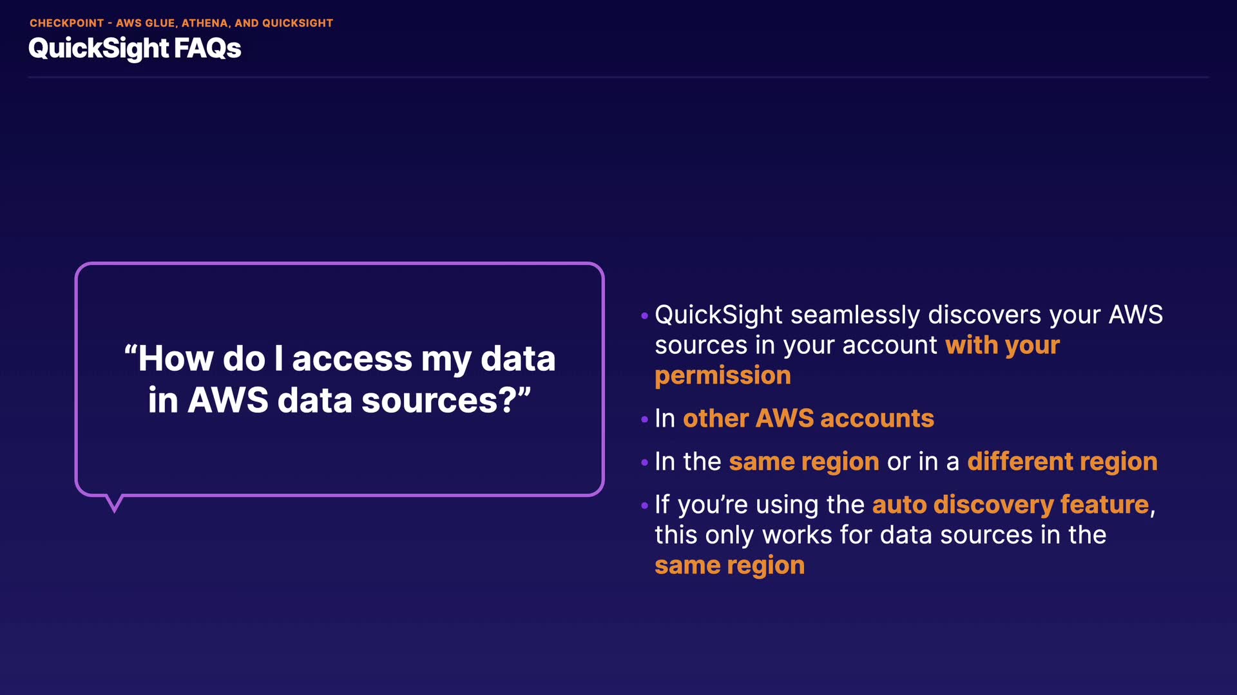The height and width of the screenshot is (695, 1237).
Task: Click the "QuickSight seamlessly discovers your AWS" line
Action: pyautogui.click(x=908, y=315)
